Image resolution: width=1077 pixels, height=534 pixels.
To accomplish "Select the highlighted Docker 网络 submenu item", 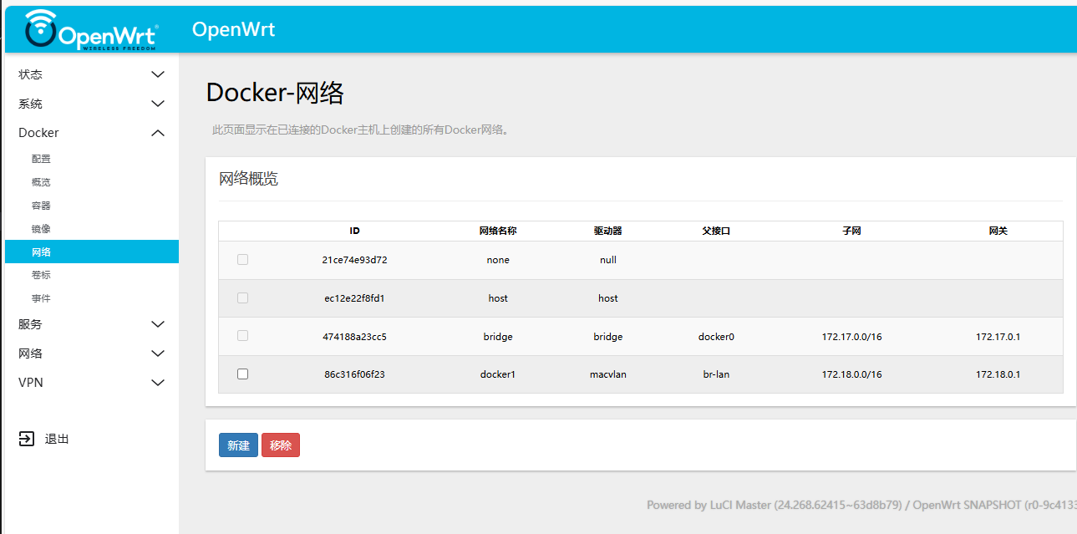I will point(92,252).
